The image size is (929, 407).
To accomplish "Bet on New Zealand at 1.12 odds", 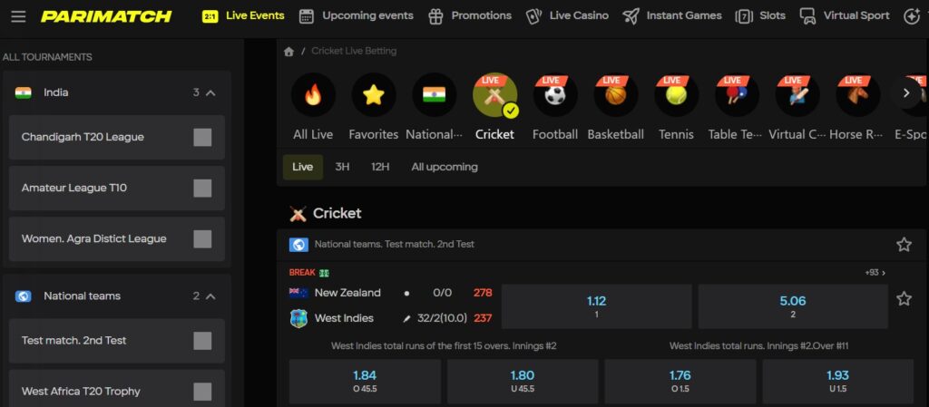I will [596, 306].
